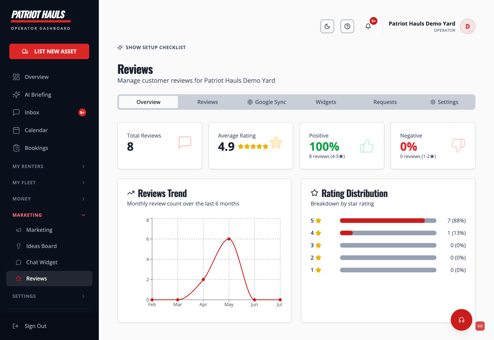
Task: Open the headset support chat button
Action: pyautogui.click(x=461, y=320)
